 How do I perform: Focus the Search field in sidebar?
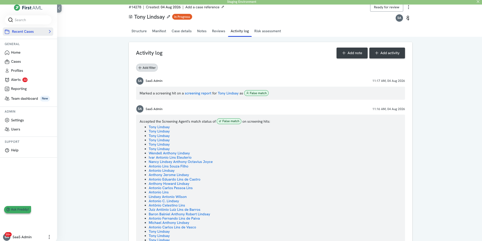point(28,20)
